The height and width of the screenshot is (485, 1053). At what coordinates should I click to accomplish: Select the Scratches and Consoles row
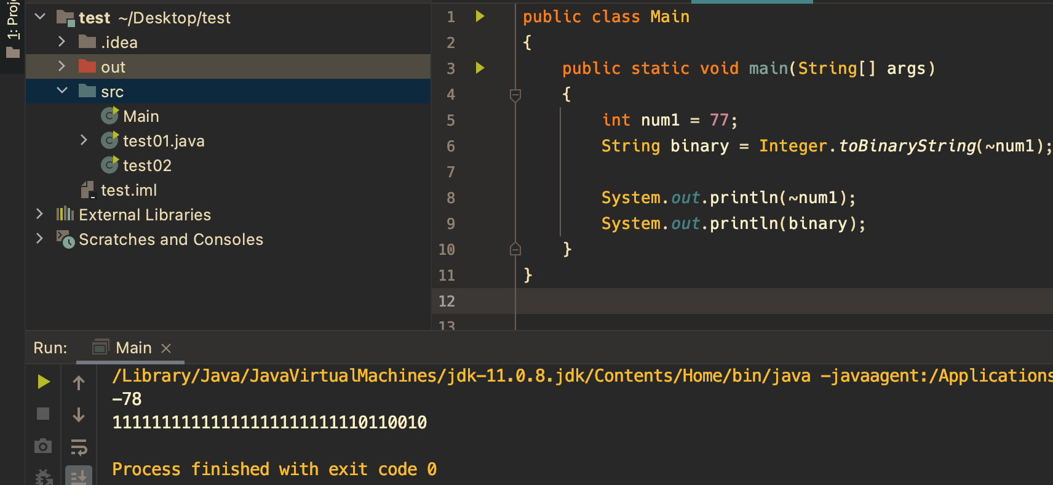pos(228,239)
